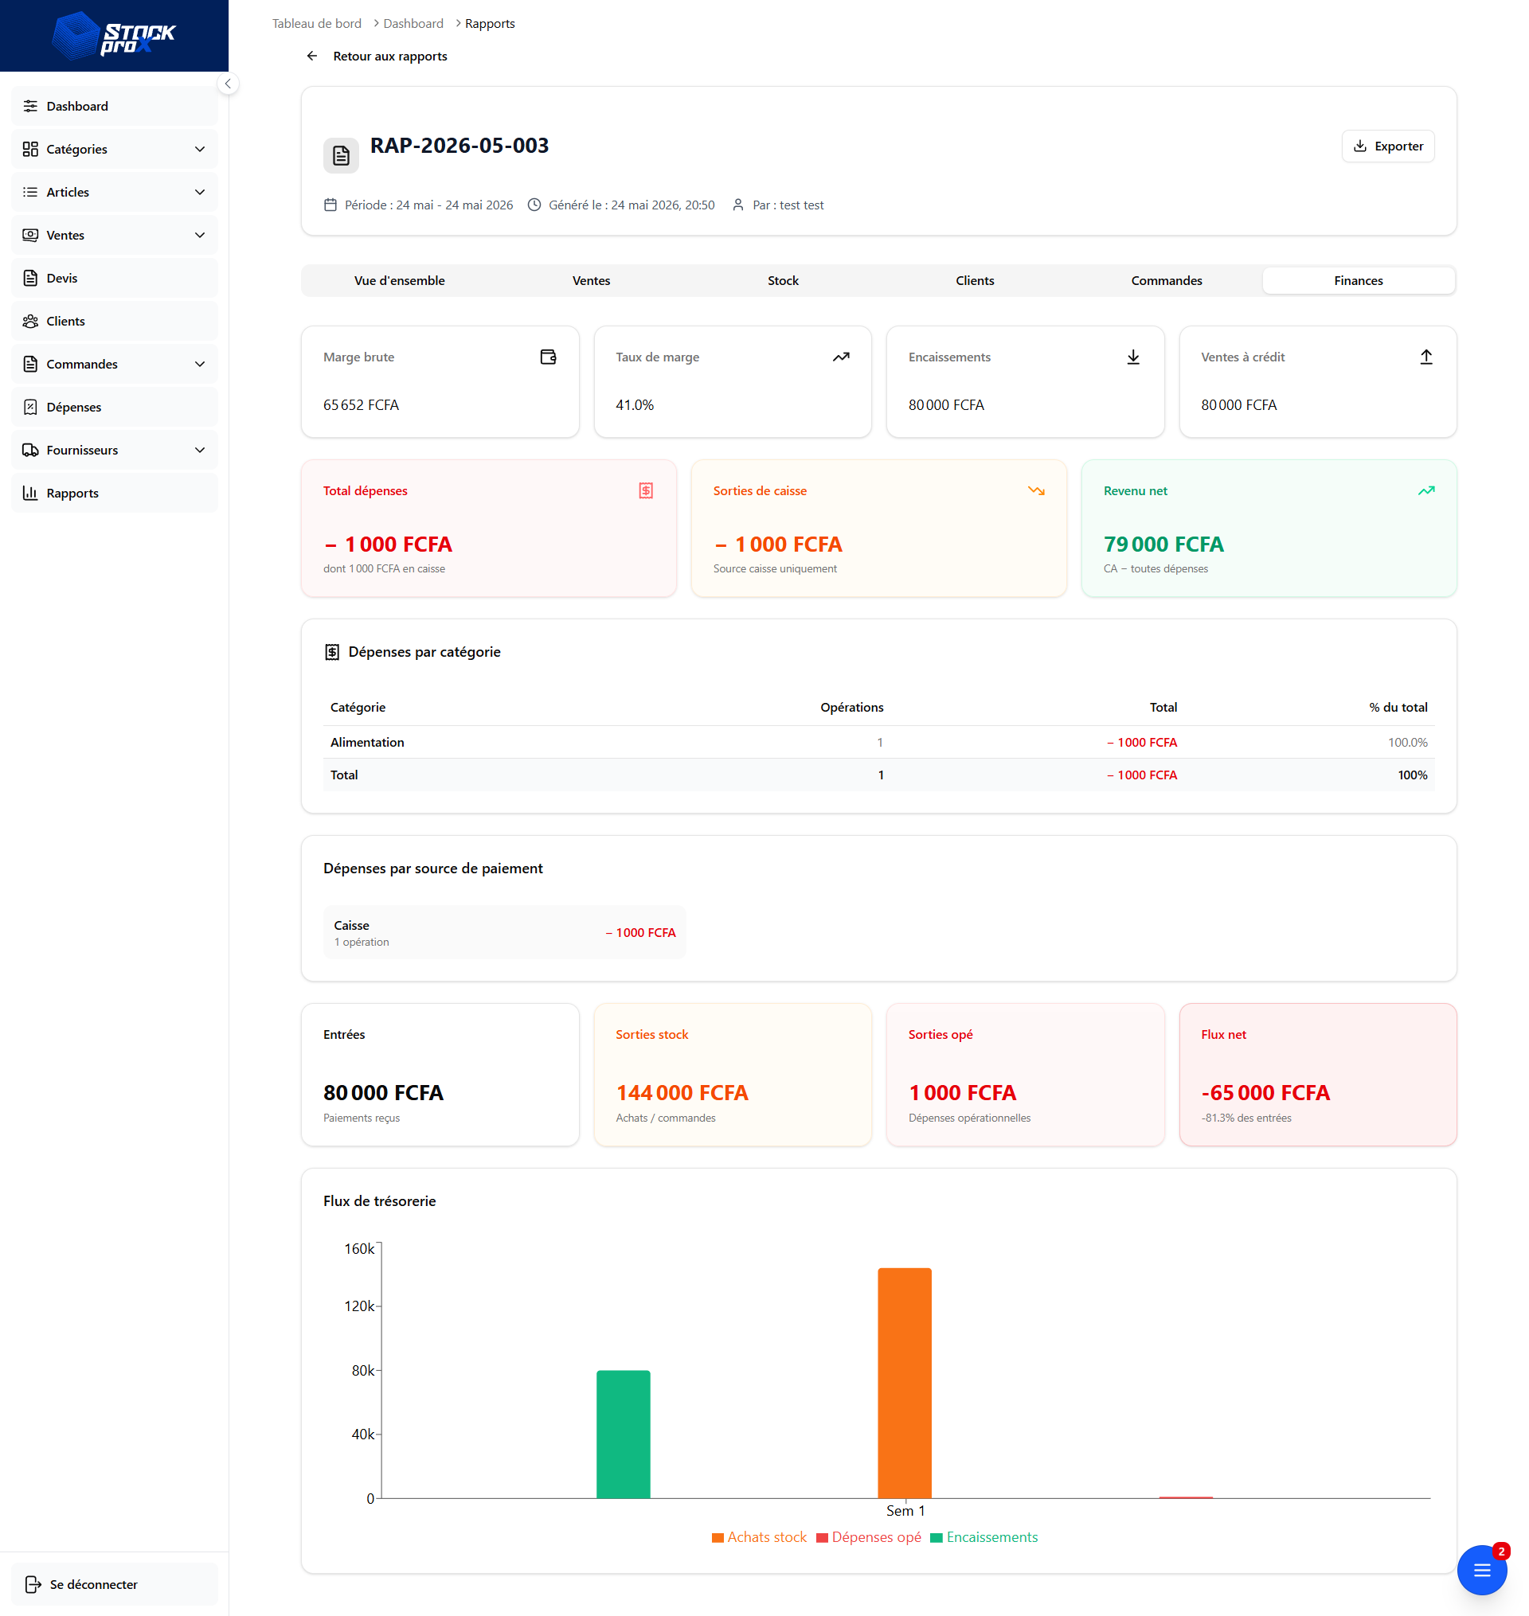Click the receipt icon in Total dépenses card

click(646, 490)
